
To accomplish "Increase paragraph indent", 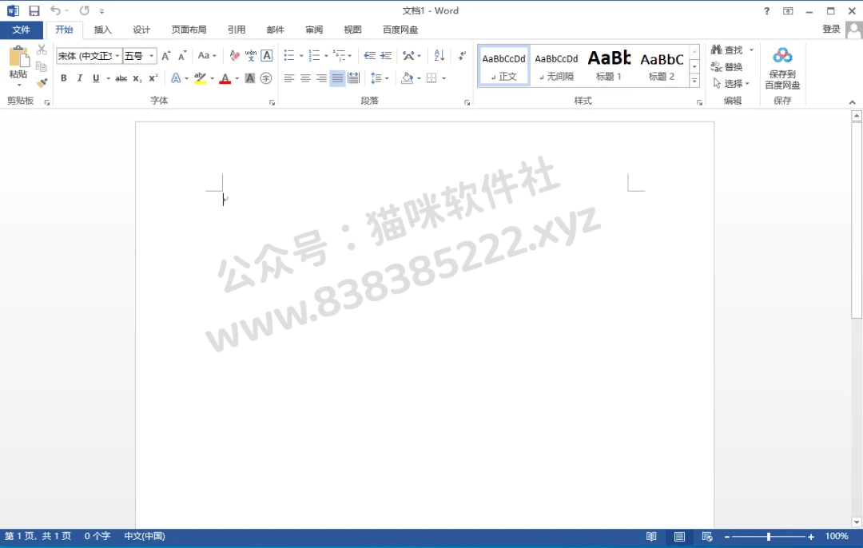I will click(x=386, y=56).
